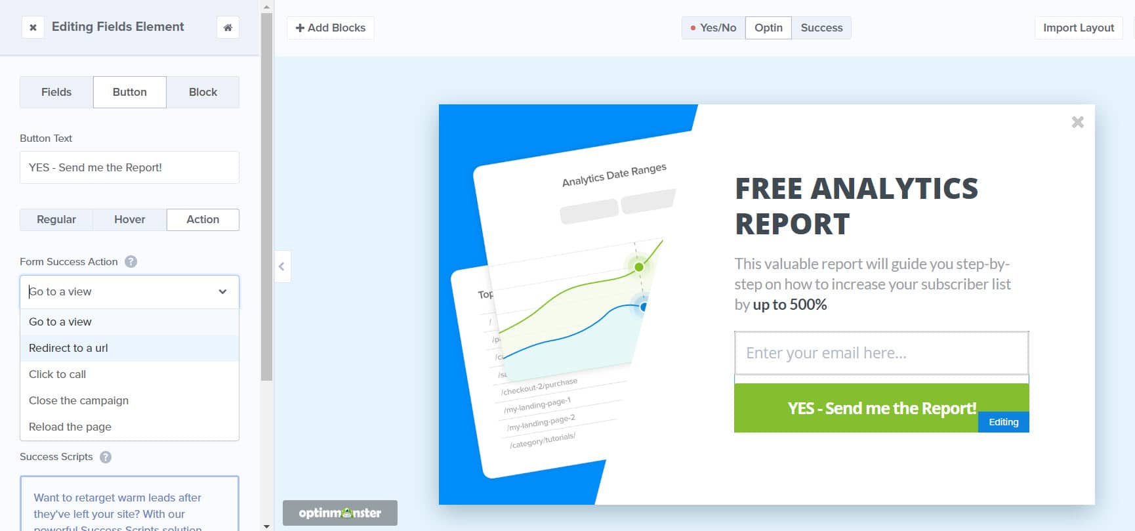Click the 'YES - Send me the Report!' button
The width and height of the screenshot is (1135, 531).
881,408
